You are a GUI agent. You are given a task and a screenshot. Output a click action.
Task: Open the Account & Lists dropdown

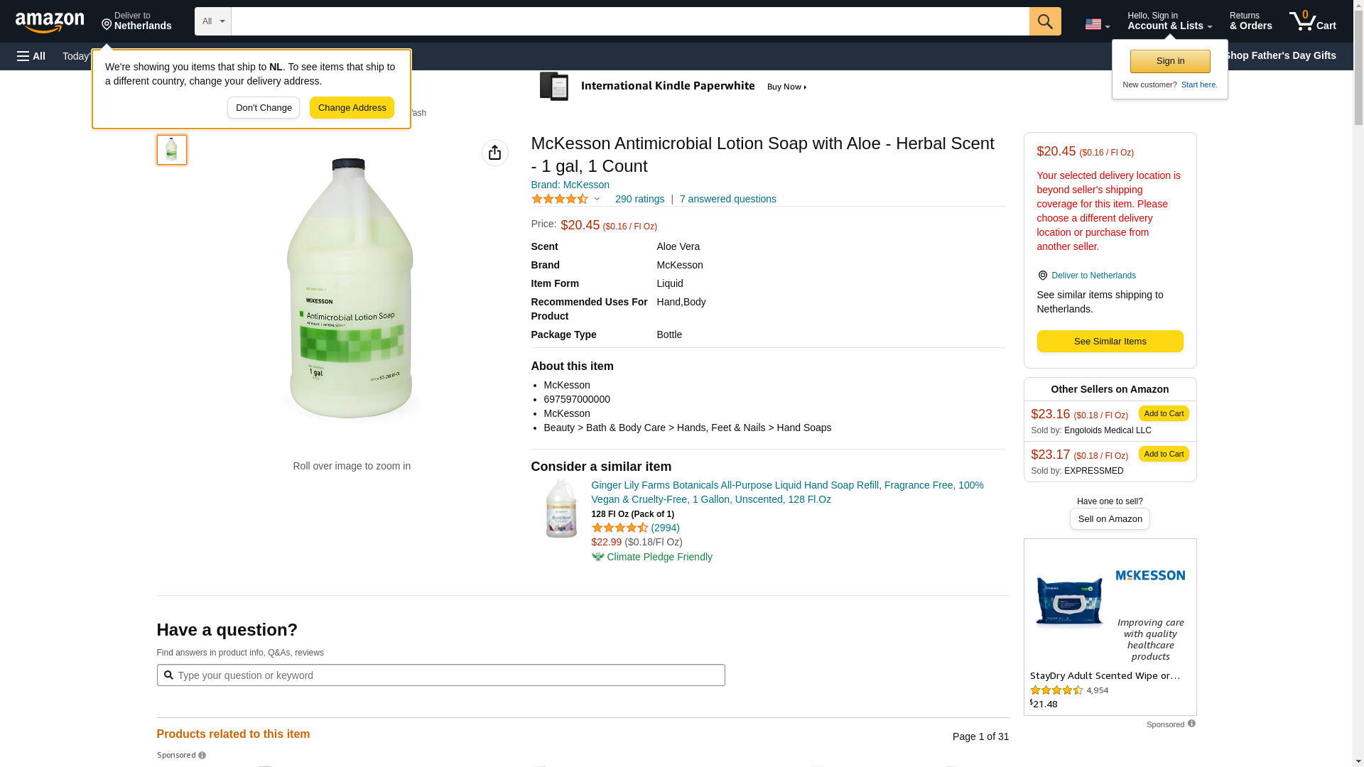1169,21
